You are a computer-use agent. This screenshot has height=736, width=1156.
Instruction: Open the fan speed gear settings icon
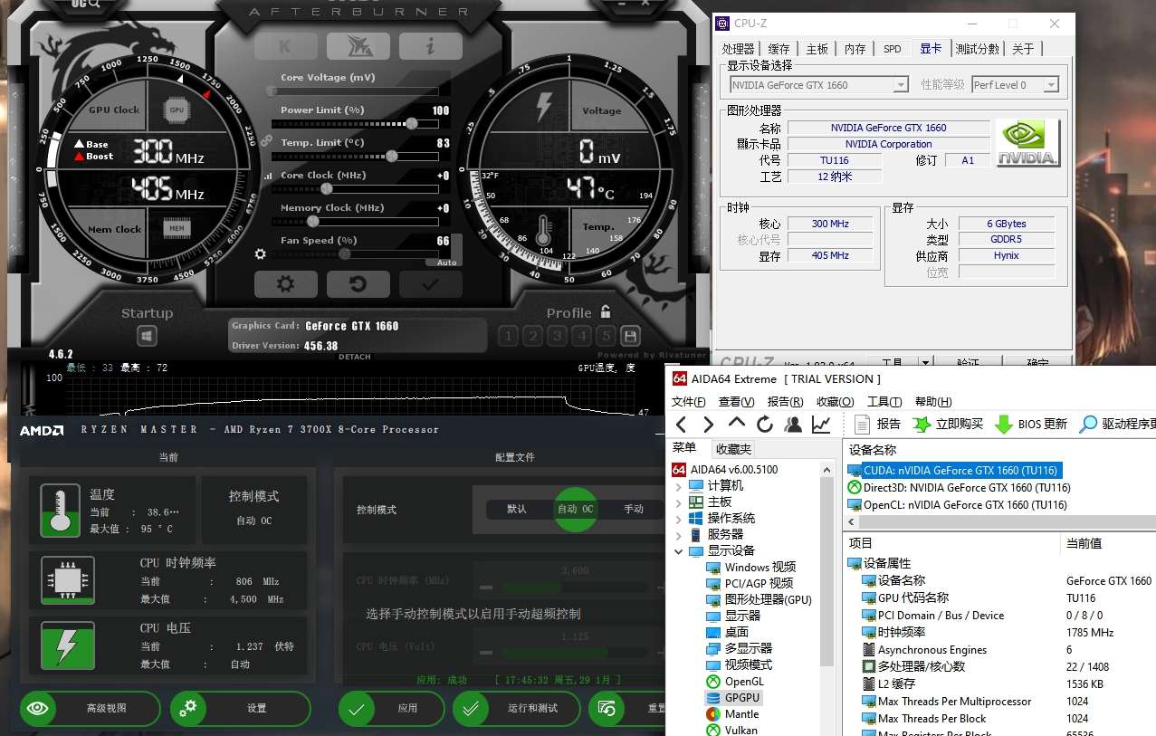coord(261,254)
